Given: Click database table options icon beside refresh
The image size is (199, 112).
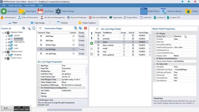Looking at the screenshot, I should coord(29,28).
